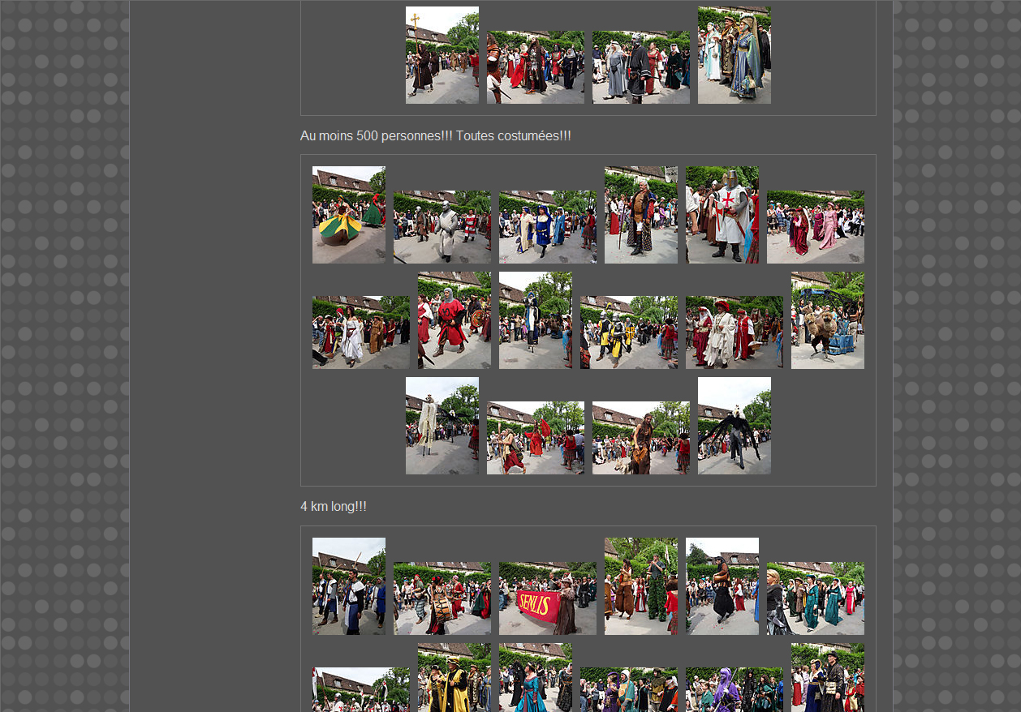Click the lone chainmail knight in white thumbnail
1021x712 pixels.
pyautogui.click(x=442, y=227)
